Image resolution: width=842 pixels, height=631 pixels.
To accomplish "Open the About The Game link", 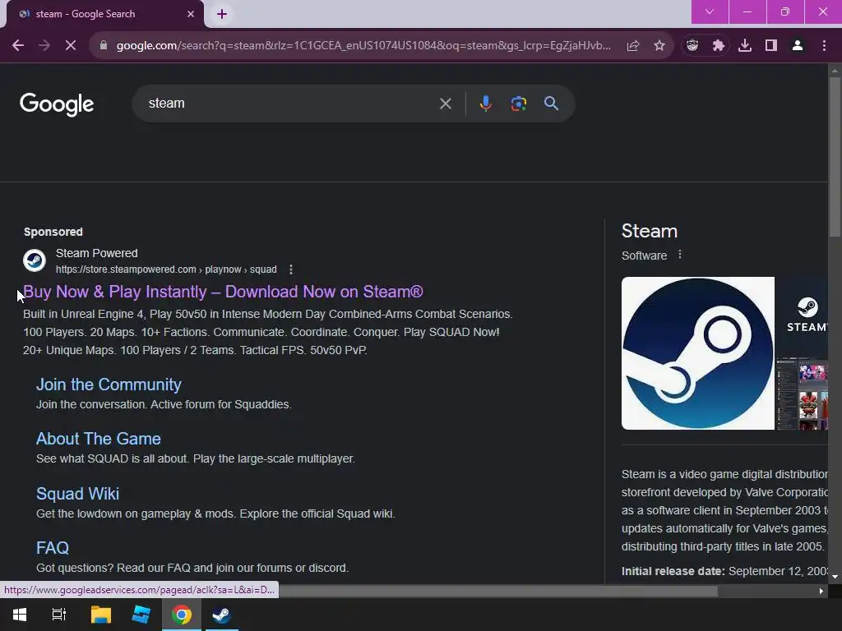I will (x=99, y=439).
